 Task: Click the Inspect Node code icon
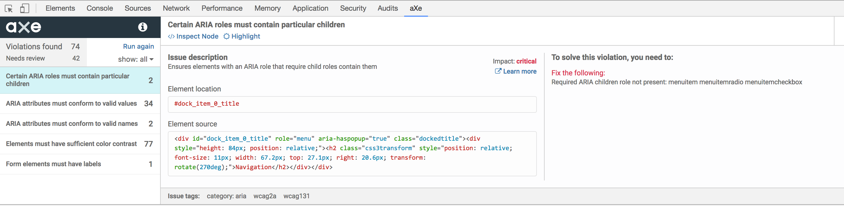coord(171,36)
